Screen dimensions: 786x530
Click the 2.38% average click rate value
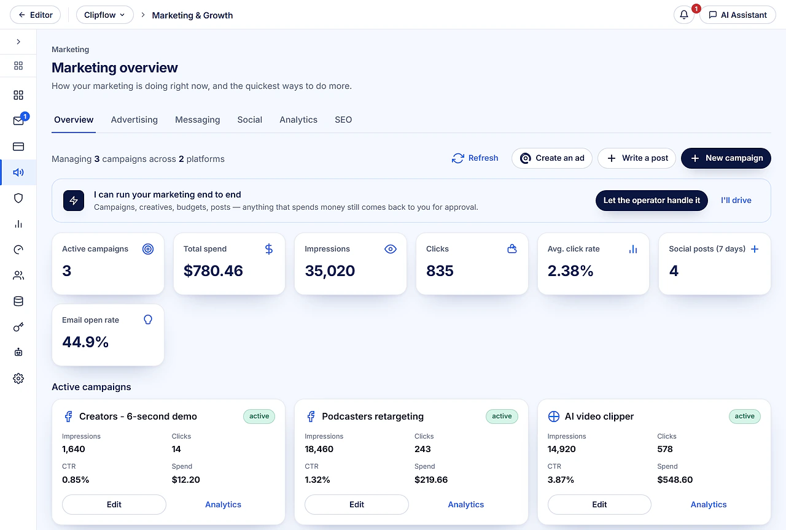point(570,271)
